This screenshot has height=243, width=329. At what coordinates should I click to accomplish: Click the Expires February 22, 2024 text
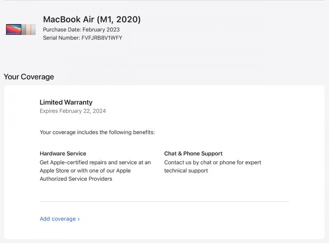[x=73, y=111]
